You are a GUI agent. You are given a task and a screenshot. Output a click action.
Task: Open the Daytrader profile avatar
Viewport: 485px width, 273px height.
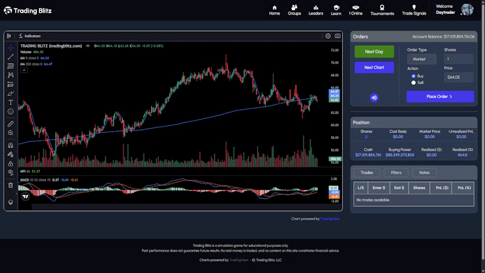click(467, 9)
